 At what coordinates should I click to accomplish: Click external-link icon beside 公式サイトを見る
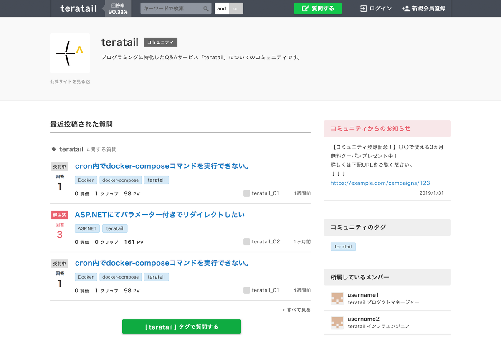coord(88,82)
